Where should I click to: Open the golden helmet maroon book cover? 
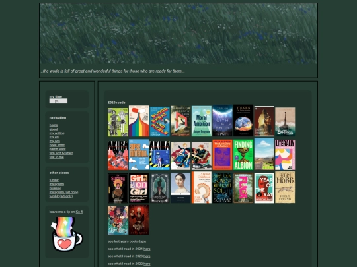coord(264,121)
